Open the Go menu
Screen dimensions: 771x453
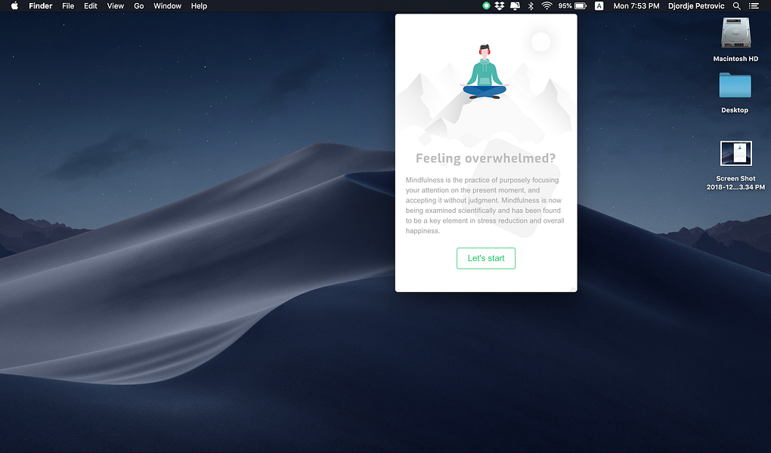coord(138,6)
